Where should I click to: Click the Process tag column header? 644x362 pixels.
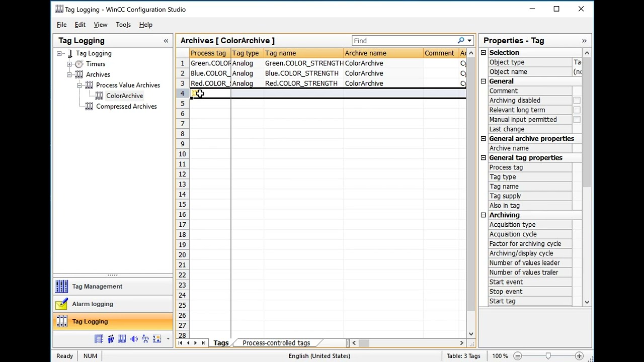[210, 53]
